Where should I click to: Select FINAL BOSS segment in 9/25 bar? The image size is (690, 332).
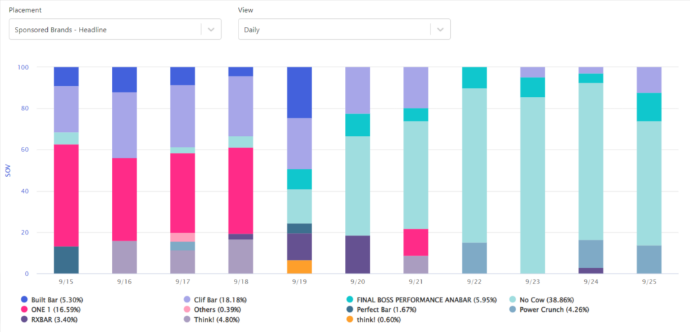tap(649, 107)
